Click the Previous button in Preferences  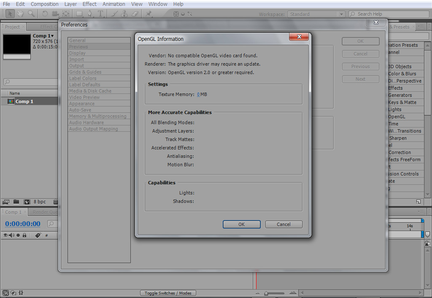[360, 67]
